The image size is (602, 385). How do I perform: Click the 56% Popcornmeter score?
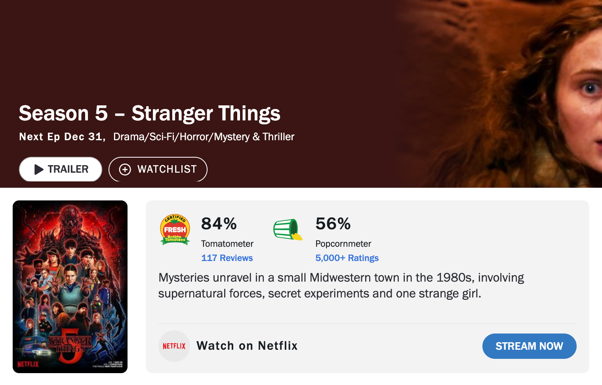(333, 224)
